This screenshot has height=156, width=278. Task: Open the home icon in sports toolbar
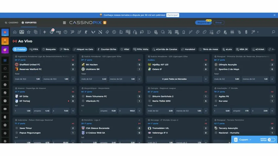(15, 32)
